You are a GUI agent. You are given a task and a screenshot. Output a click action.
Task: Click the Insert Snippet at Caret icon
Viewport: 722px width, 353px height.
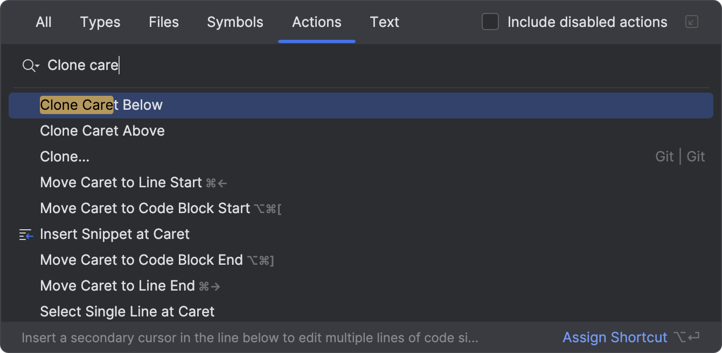pyautogui.click(x=25, y=234)
